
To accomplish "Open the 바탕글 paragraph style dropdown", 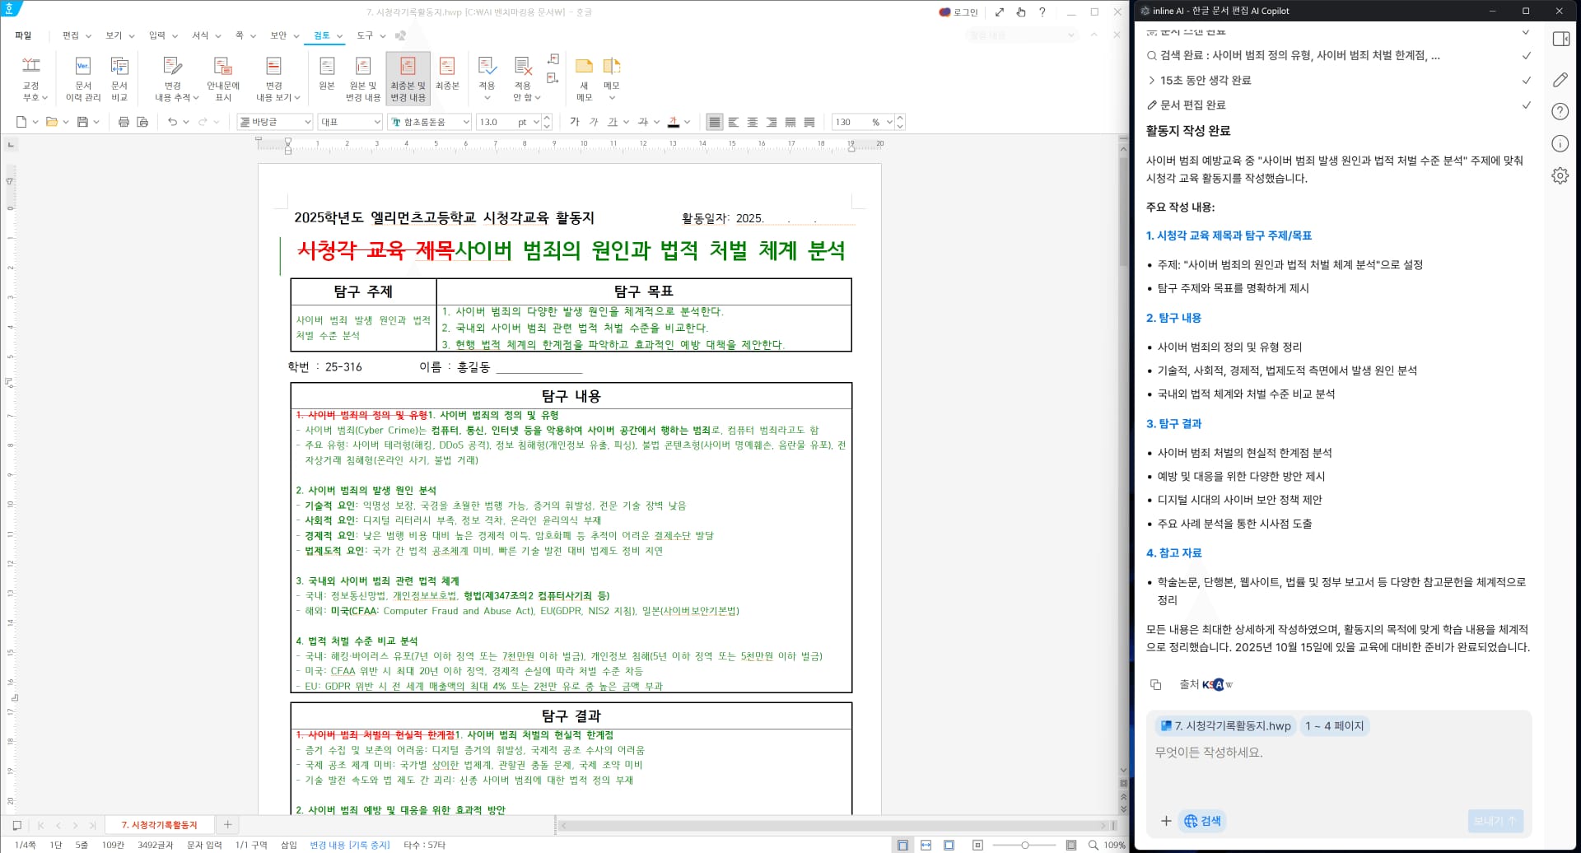I will coord(274,121).
